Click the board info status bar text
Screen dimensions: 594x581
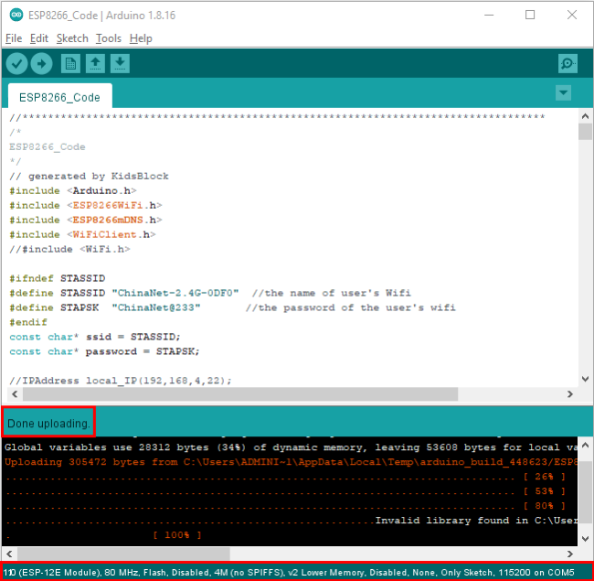pos(289,572)
